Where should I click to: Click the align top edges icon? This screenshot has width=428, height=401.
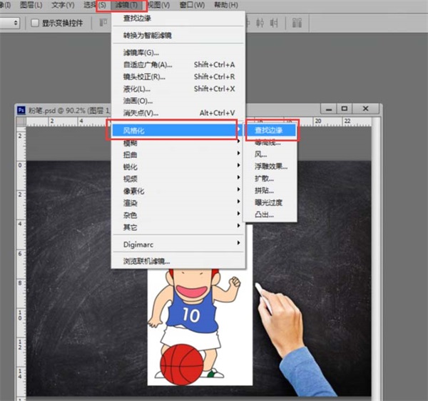pyautogui.click(x=103, y=23)
